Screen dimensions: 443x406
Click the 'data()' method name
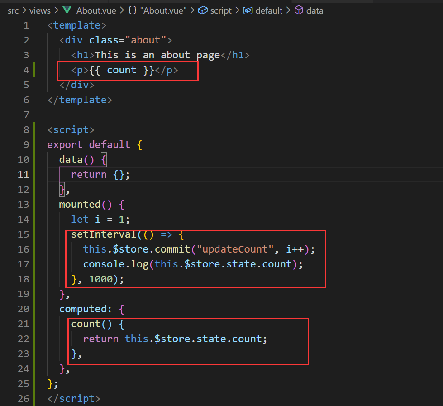coord(76,160)
